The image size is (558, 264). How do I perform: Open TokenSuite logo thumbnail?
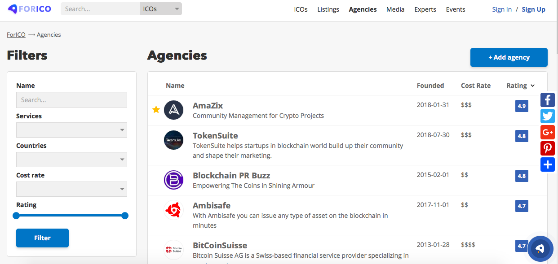click(173, 140)
